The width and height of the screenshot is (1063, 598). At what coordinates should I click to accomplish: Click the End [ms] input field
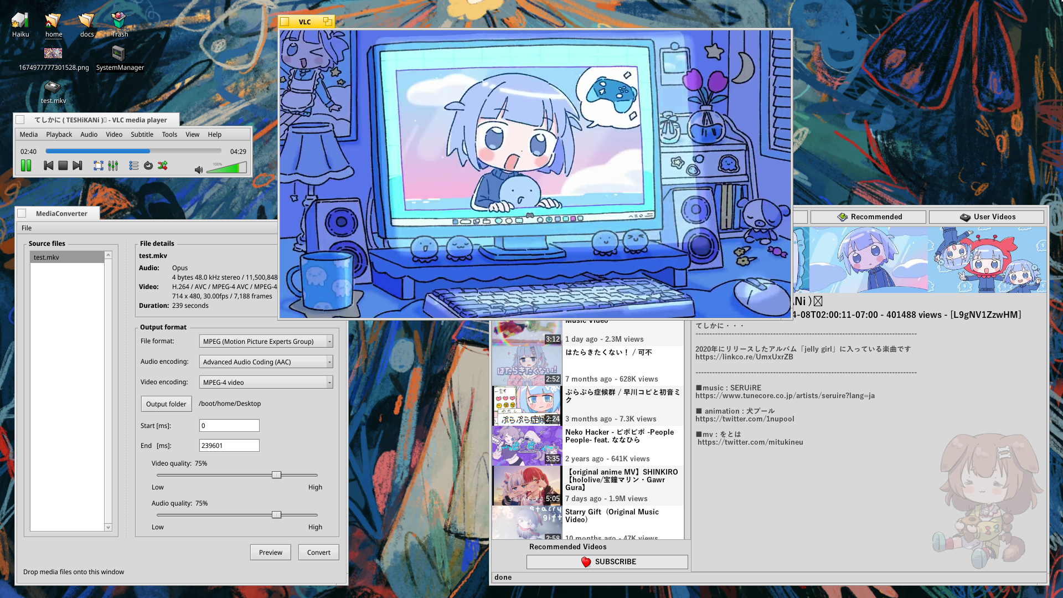(229, 445)
